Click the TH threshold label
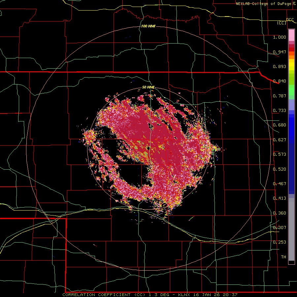The width and height of the screenshot is (297, 297). pyautogui.click(x=283, y=257)
